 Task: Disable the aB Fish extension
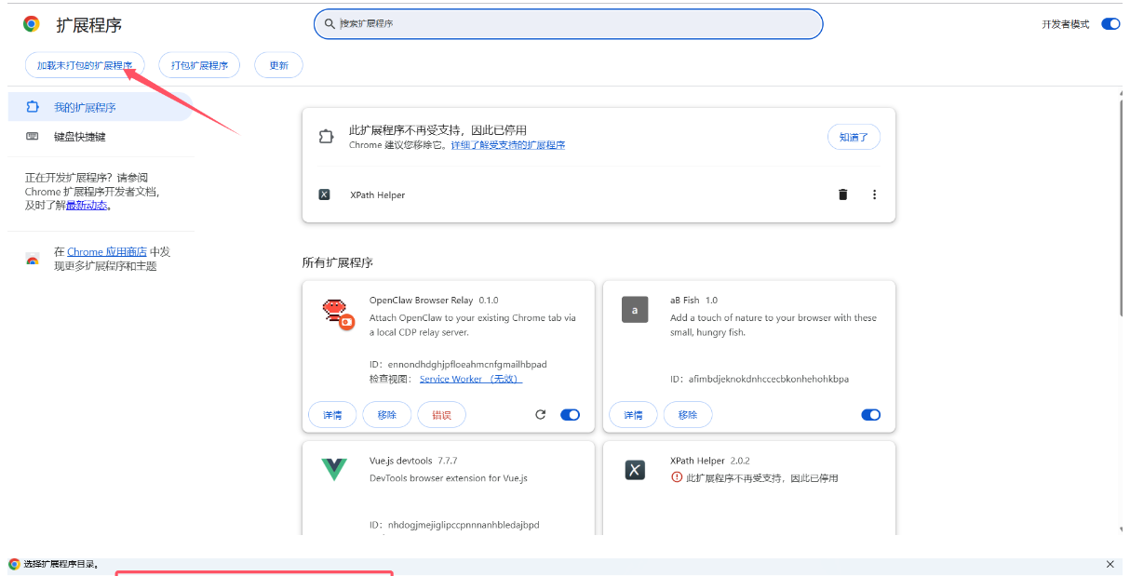coord(870,414)
